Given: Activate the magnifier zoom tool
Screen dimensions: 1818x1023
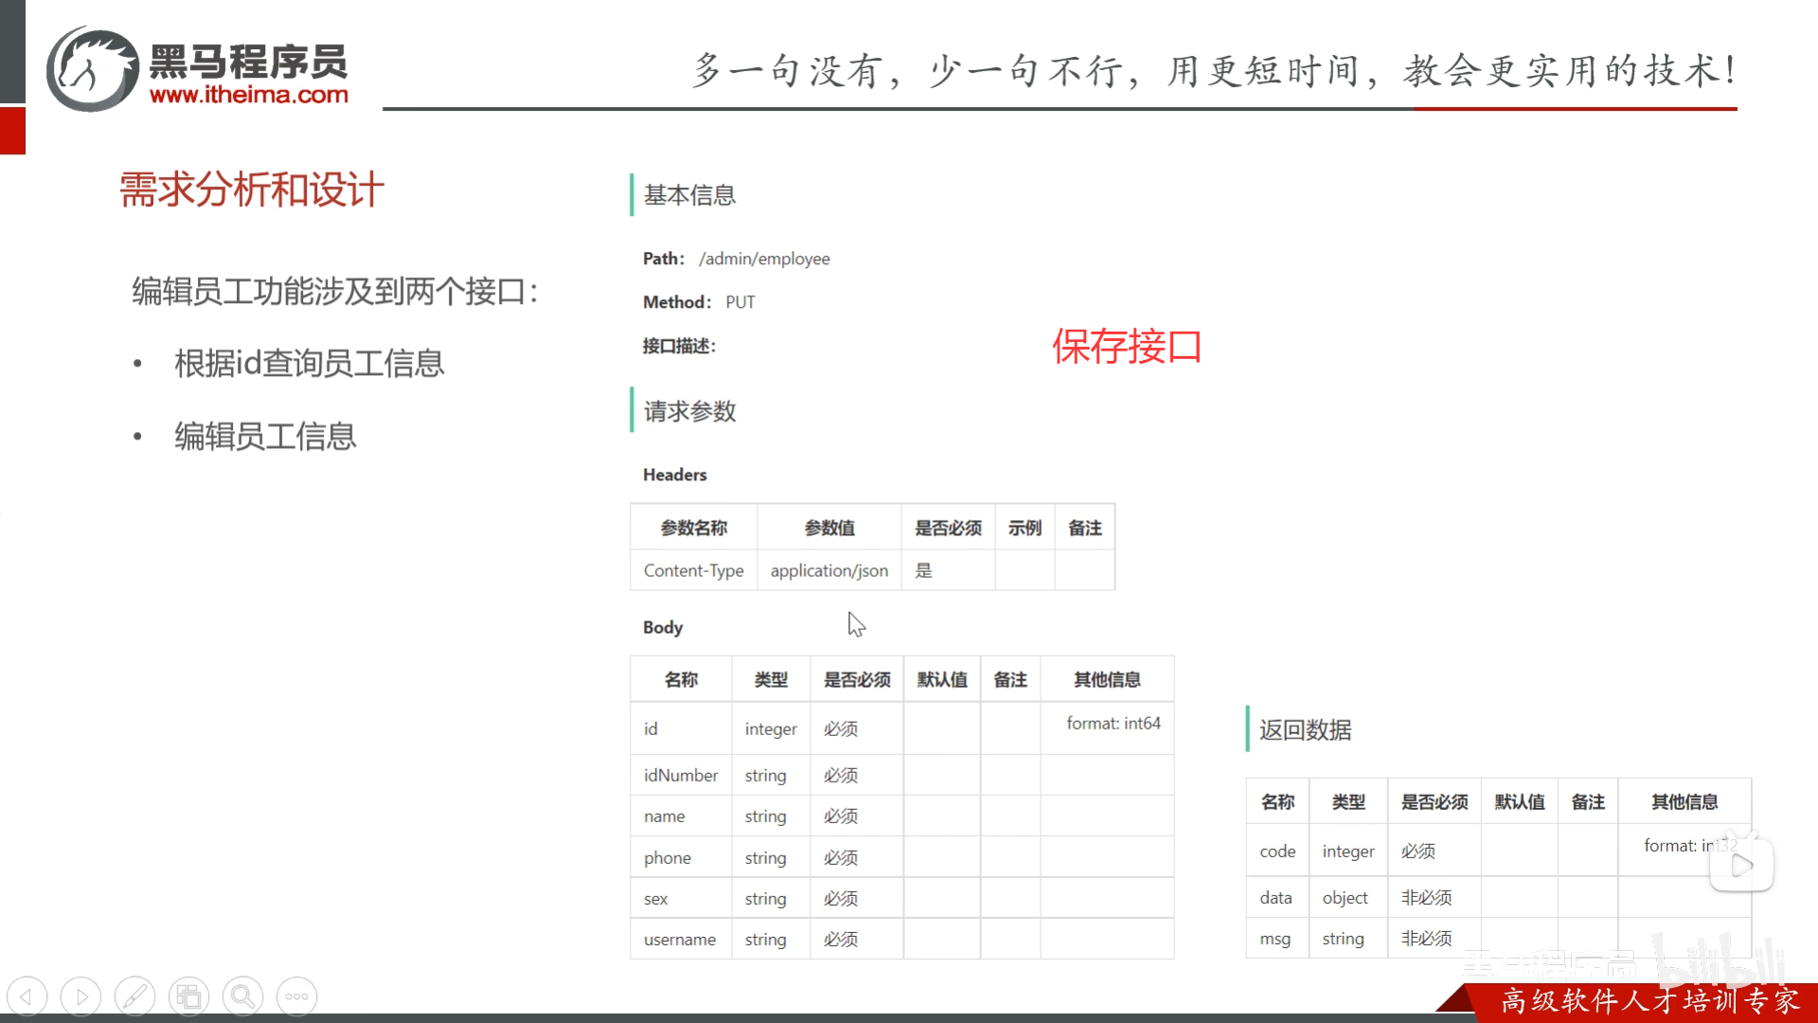Looking at the screenshot, I should click(242, 996).
